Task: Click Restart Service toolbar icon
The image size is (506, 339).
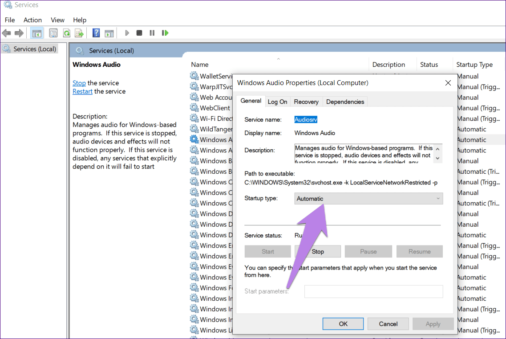Action: click(165, 33)
